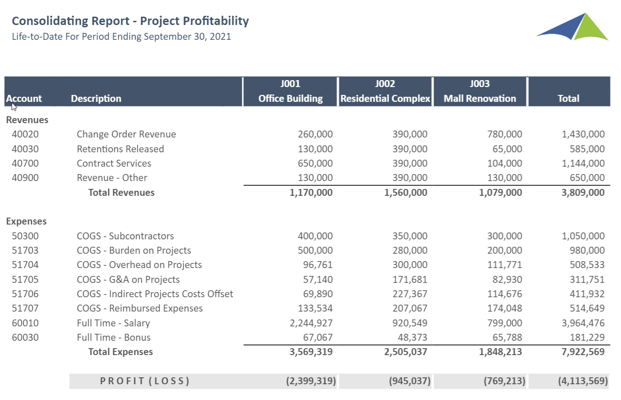Select the 260,000 Change Order Revenue cell
Screen dimensions: 621x400
(x=315, y=134)
